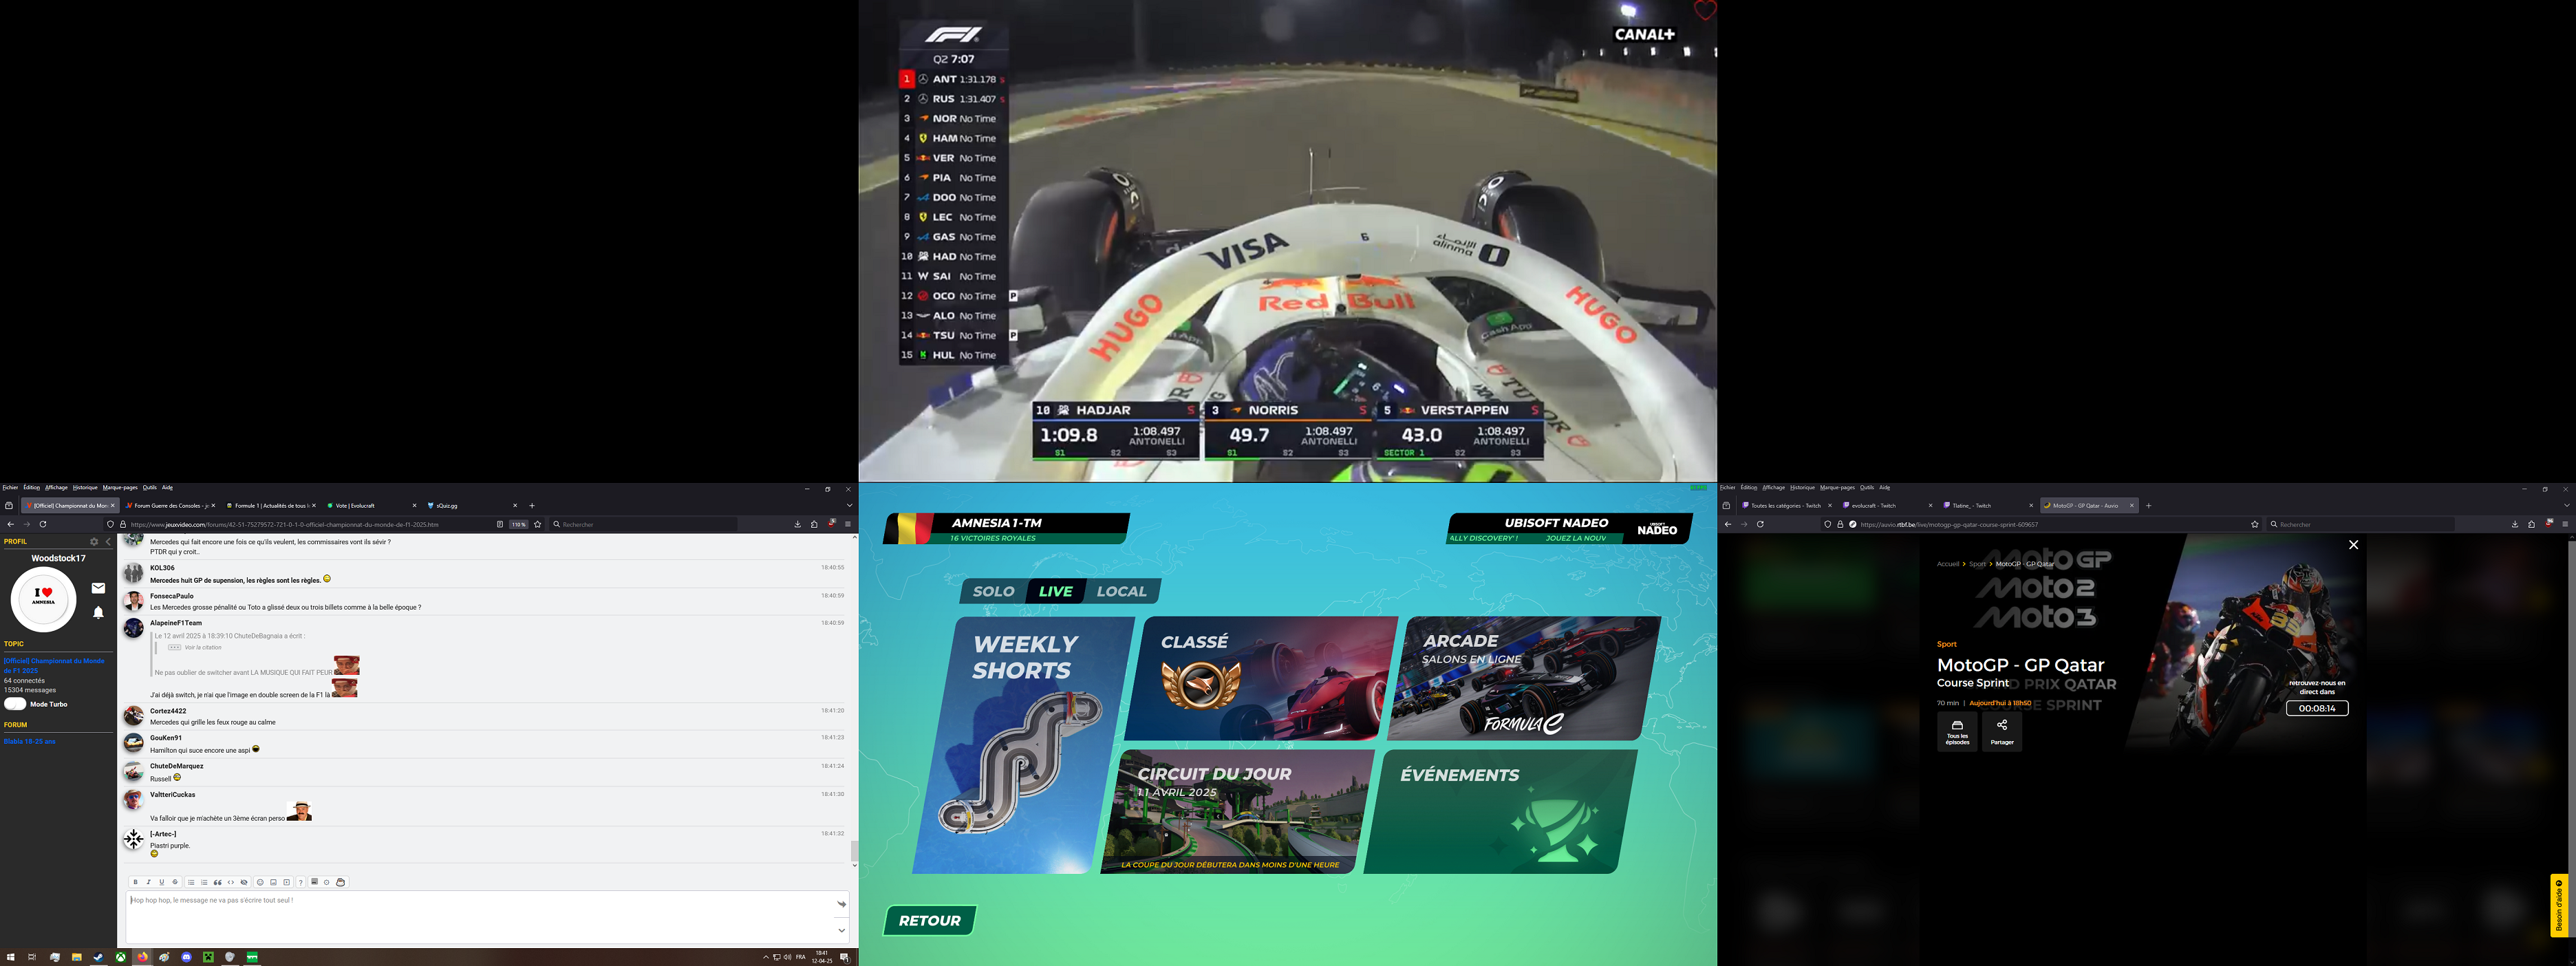Viewport: 2576px width, 966px height.
Task: Open the CIRCUIT DU JOUR card
Action: point(1238,811)
